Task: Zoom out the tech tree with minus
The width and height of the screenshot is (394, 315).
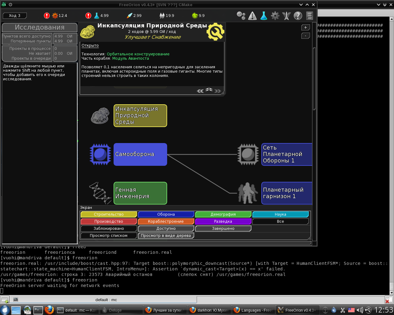Action: tap(305, 36)
